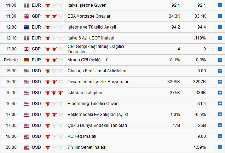Image resolution: width=225 pixels, height=153 pixels.
Task: Open the Alman CPI (Aylık) event
Action: 84,60
